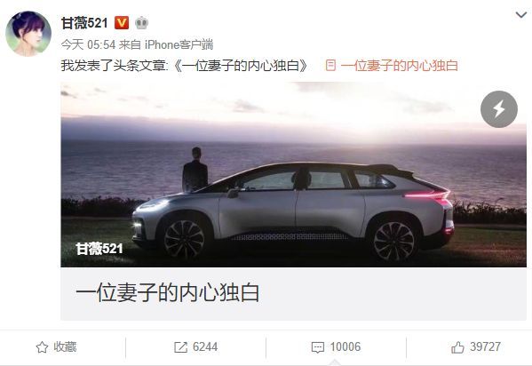Screen dimensions: 532x366
Task: Click the iPhone客户端 source link
Action: (179, 44)
